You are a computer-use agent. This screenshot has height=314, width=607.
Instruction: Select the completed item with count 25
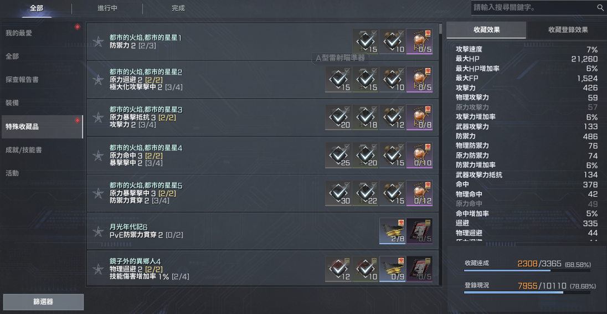(338, 155)
